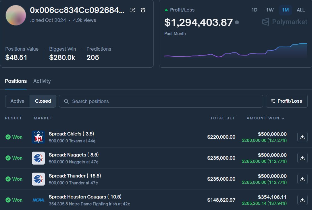This screenshot has width=312, height=210.
Task: Click the NFL logo on the Chiefs spread row
Action: pos(38,137)
